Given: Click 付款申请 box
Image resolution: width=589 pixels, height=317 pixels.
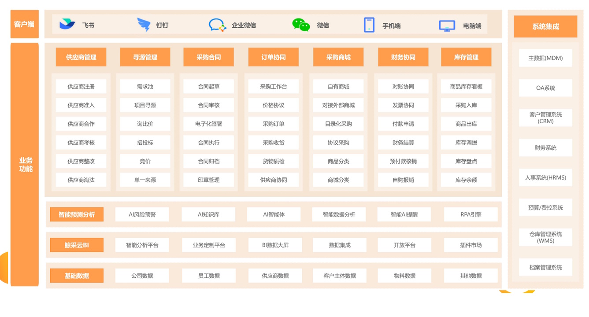Looking at the screenshot, I should [403, 124].
